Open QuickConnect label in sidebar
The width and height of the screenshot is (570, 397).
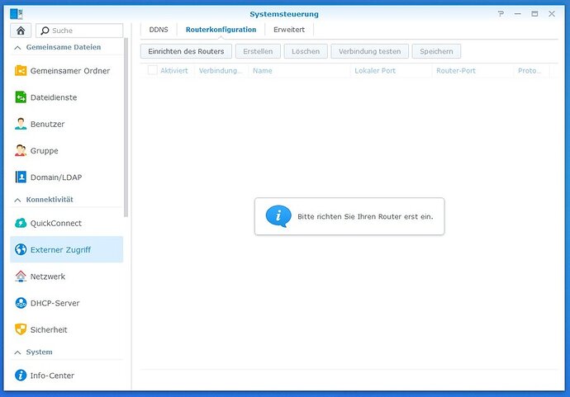click(x=56, y=223)
